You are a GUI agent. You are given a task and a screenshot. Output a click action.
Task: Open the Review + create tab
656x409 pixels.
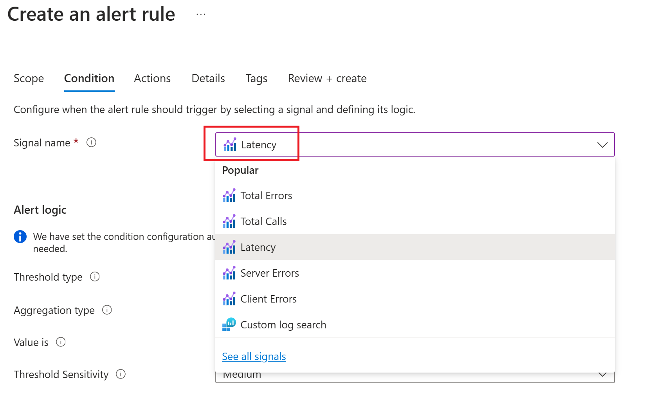point(327,79)
